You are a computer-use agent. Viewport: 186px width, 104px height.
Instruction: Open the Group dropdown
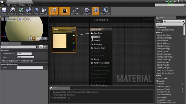point(25,57)
